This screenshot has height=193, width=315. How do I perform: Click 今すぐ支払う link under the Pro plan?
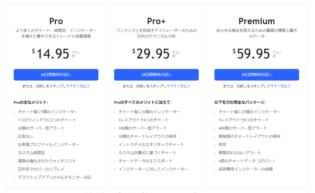tap(80, 86)
